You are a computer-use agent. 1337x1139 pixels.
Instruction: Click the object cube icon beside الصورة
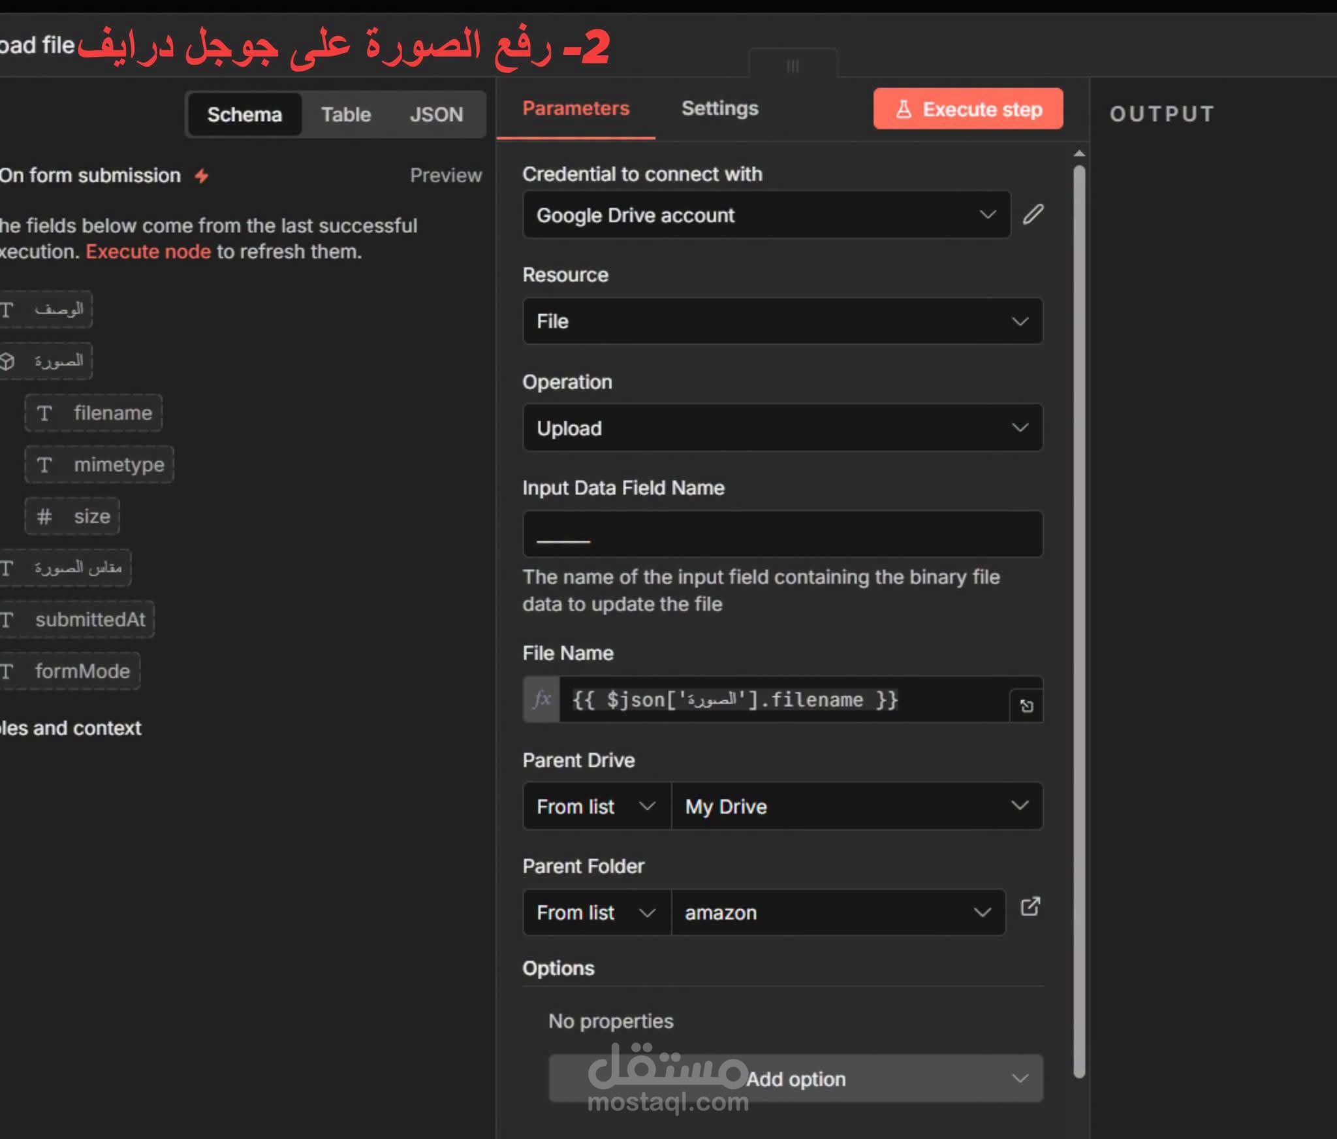(x=7, y=361)
